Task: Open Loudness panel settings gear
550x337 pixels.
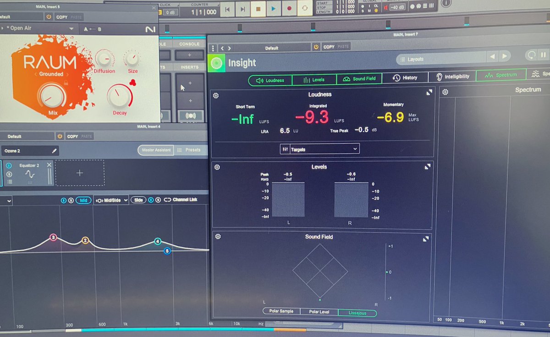Action: pos(216,95)
